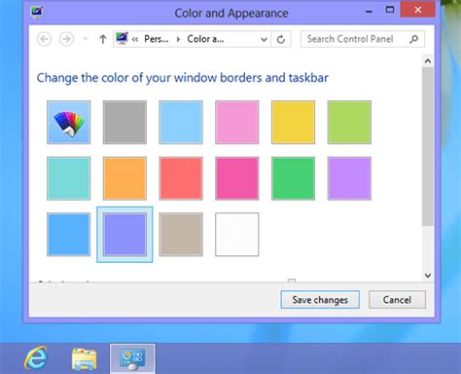The height and width of the screenshot is (374, 461).
Task: Expand the breadcrumb chevron after Pers...
Action: click(x=178, y=39)
